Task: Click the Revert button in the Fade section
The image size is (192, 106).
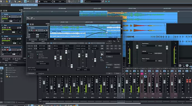Action: click(117, 67)
